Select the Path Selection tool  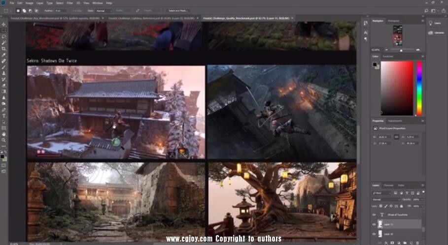(4, 122)
